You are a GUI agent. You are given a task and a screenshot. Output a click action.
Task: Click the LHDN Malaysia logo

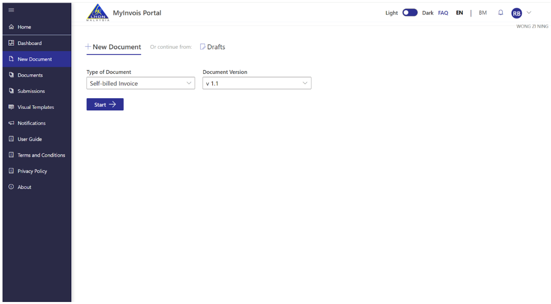tap(98, 13)
